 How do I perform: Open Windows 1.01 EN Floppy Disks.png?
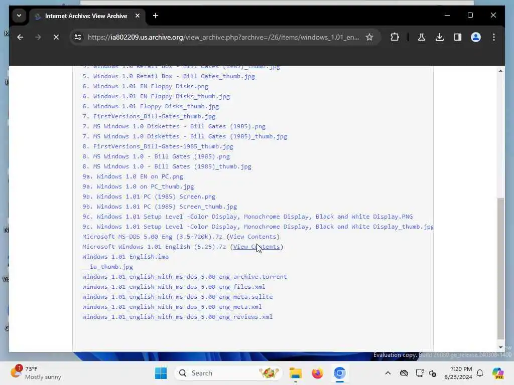145,86
